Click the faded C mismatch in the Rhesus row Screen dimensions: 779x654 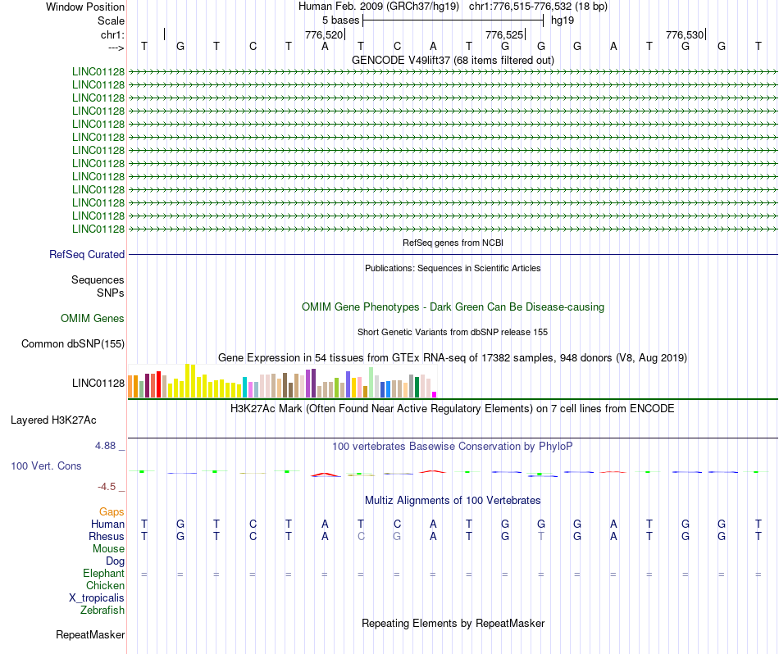[361, 536]
